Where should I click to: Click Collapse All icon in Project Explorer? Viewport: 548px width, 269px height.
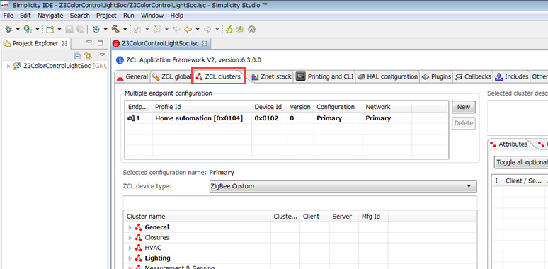[x=77, y=56]
